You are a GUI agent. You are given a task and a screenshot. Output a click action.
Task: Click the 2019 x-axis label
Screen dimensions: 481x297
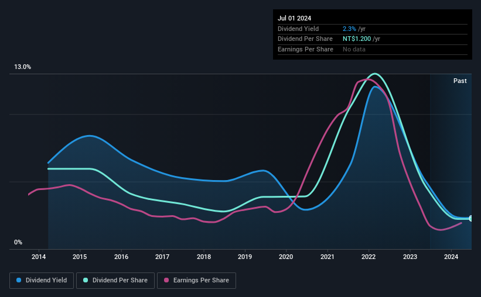[245, 257]
